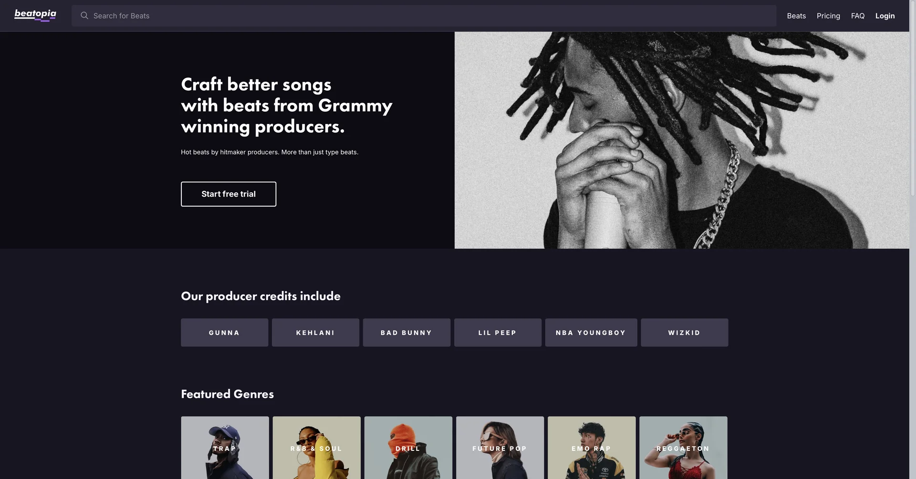Click the beatopia logo
Image resolution: width=916 pixels, height=479 pixels.
(x=35, y=15)
